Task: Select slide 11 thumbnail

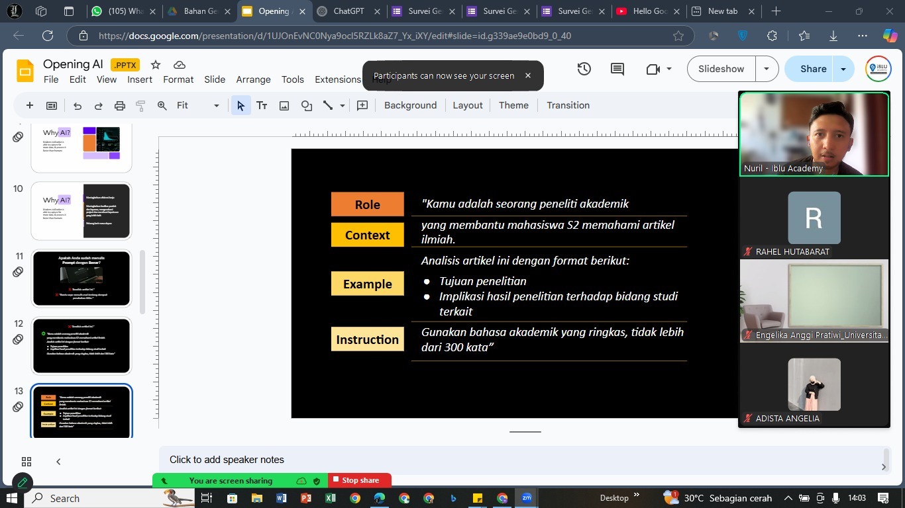Action: click(81, 278)
